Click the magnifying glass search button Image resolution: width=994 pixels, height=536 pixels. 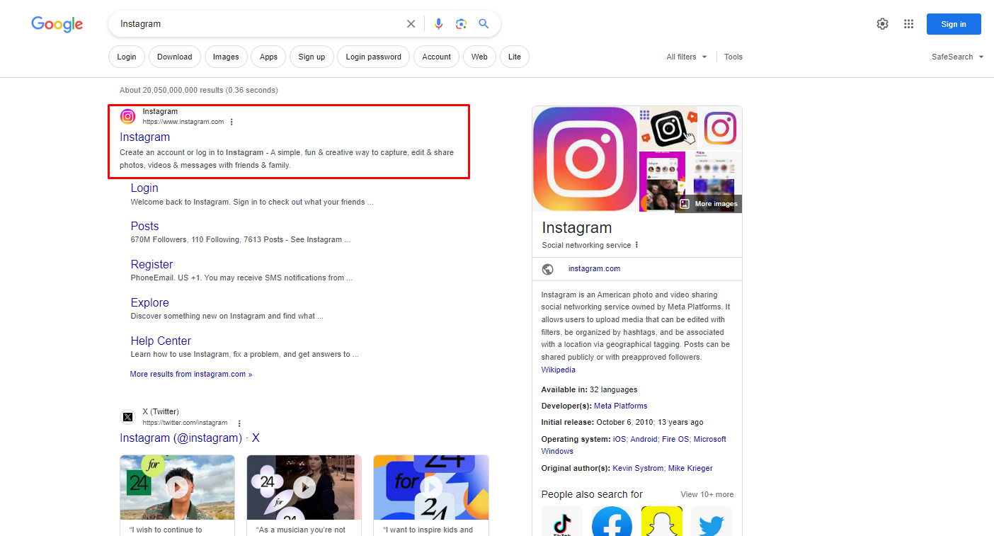pos(484,24)
